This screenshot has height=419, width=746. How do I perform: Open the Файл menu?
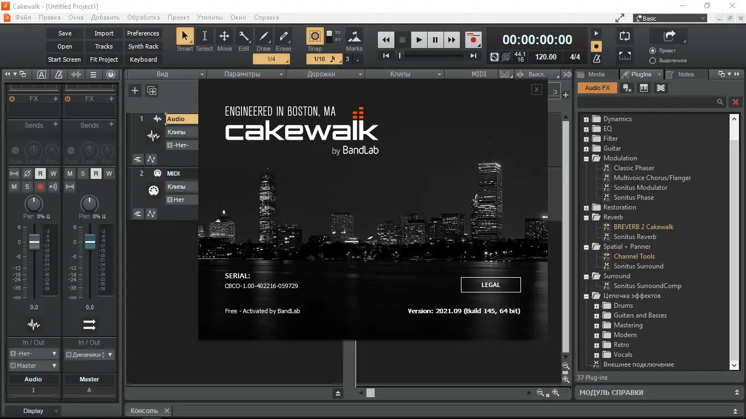[23, 17]
